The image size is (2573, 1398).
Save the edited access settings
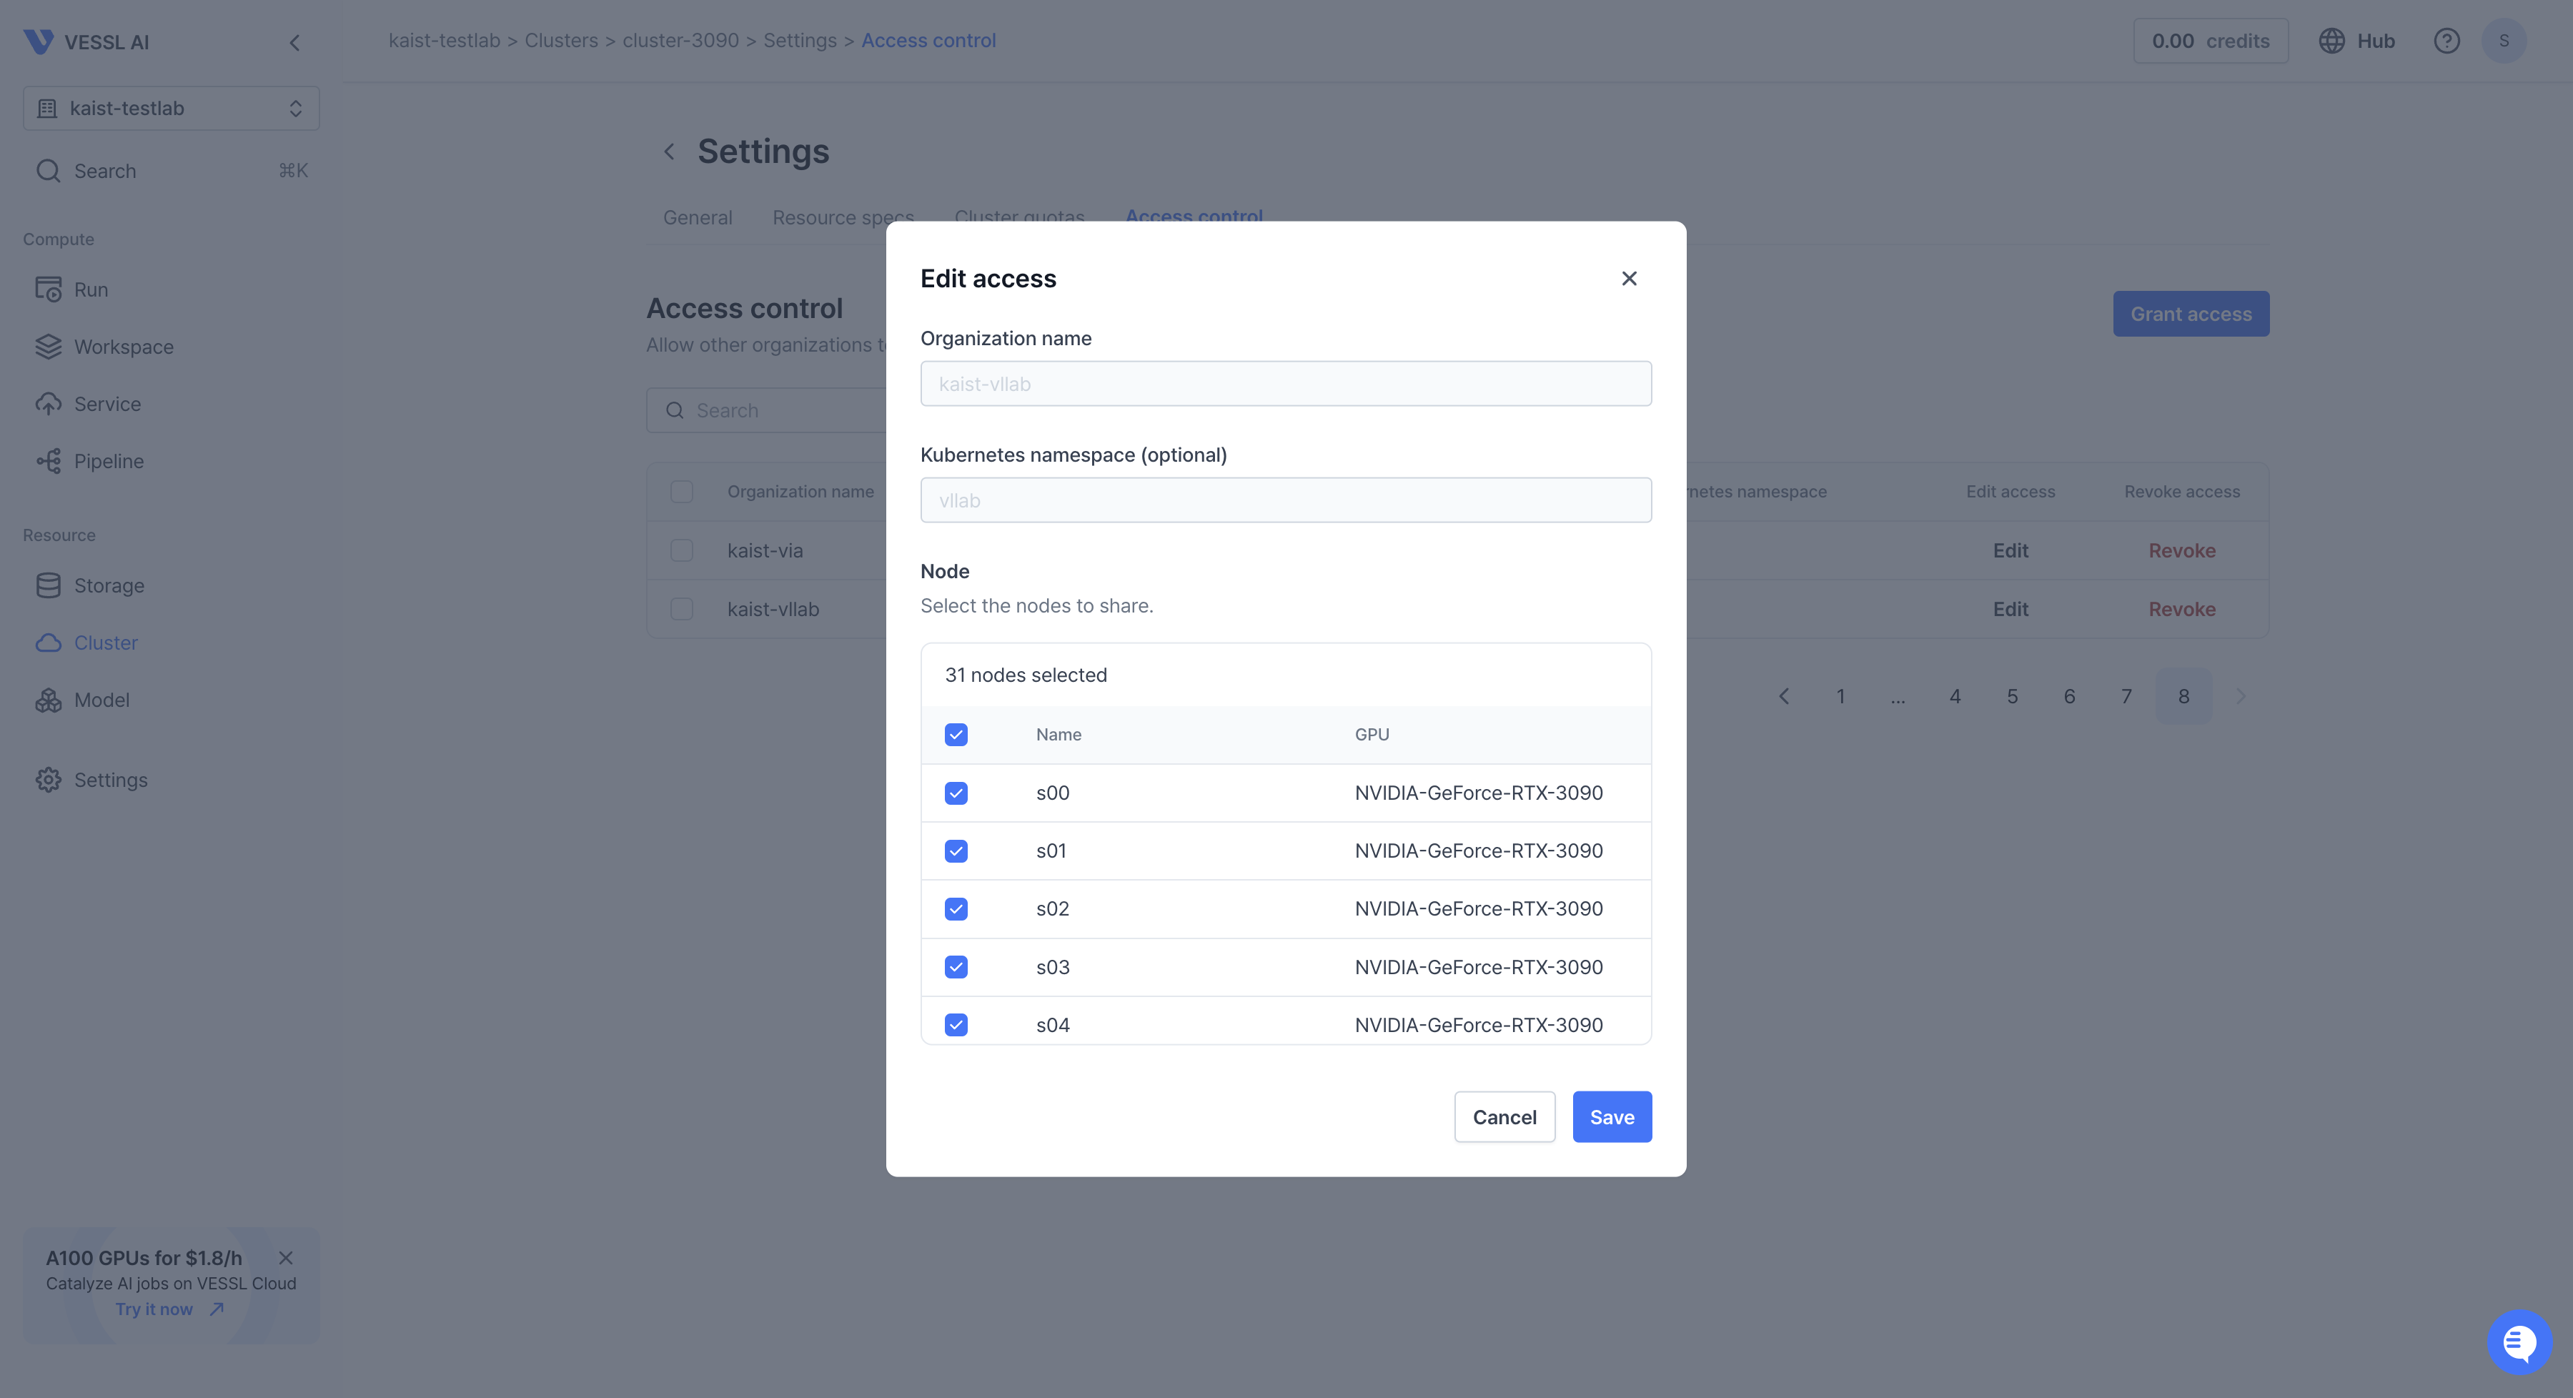tap(1611, 1116)
